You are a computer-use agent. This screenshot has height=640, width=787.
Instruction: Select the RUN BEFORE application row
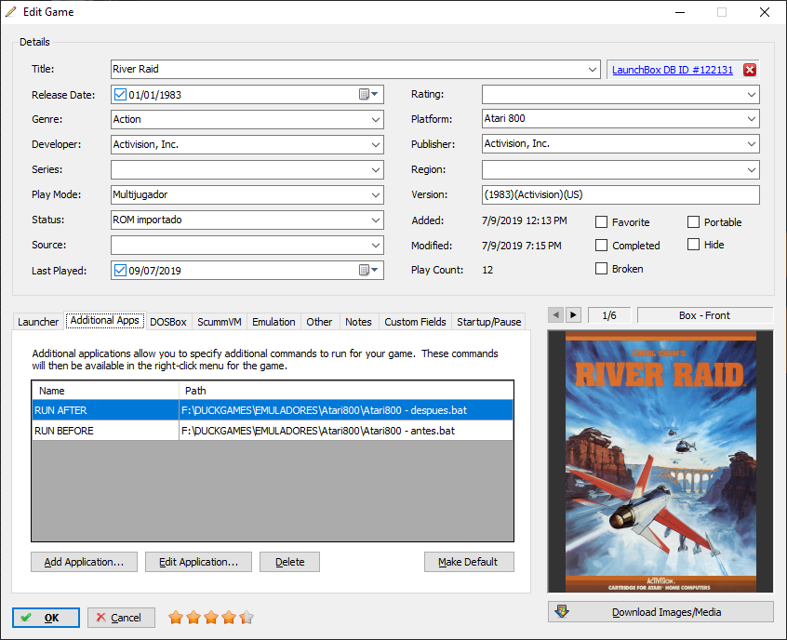click(272, 431)
